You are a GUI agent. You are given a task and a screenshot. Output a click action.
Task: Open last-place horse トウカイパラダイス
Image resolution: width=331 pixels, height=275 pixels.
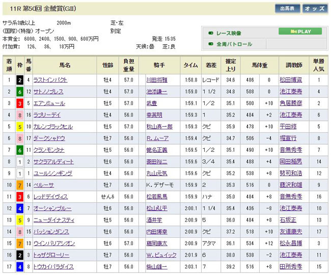tap(53, 267)
